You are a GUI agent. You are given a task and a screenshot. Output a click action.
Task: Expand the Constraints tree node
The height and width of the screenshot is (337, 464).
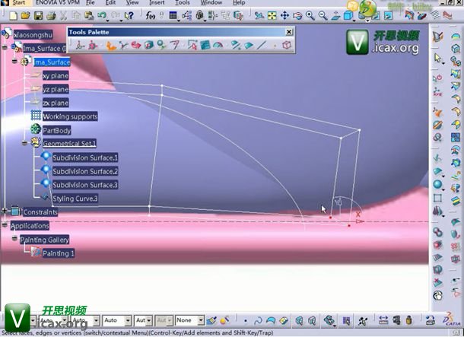coord(5,211)
